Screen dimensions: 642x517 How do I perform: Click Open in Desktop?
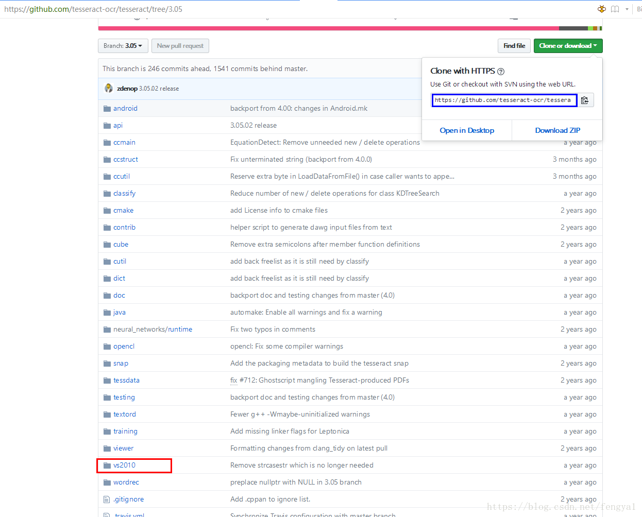(x=467, y=130)
